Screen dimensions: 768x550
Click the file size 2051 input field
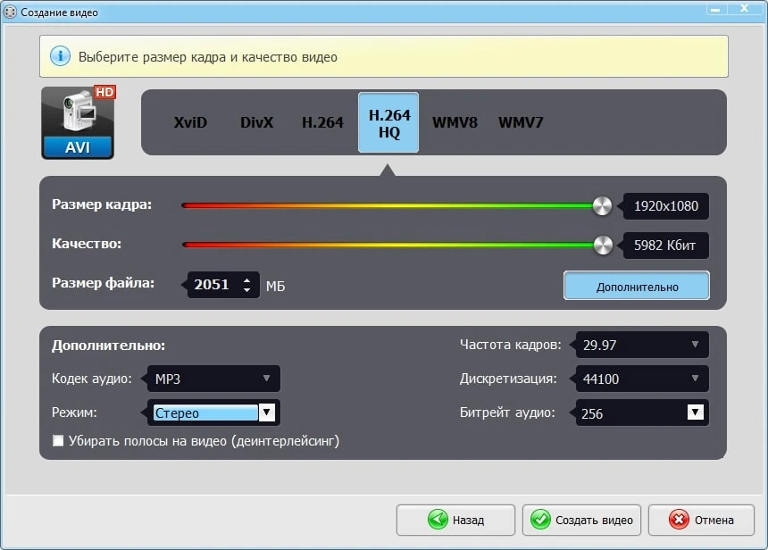pos(213,285)
